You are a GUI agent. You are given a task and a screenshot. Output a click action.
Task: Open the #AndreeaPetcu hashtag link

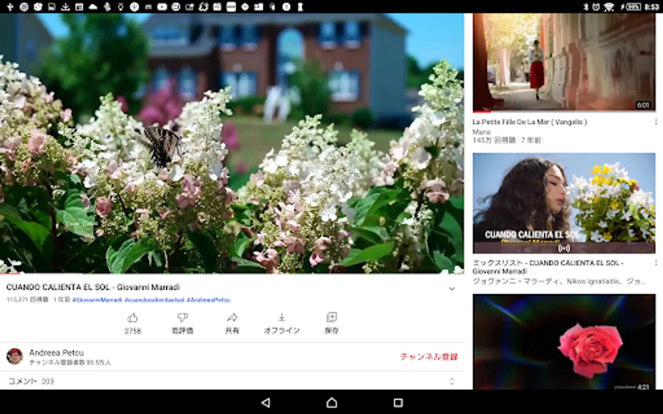[208, 300]
